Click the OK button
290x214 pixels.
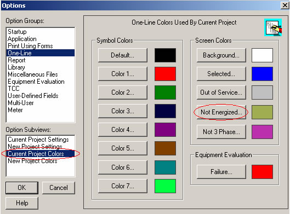22,188
